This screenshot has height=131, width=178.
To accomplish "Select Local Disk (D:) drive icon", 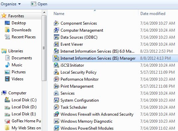I will pos(7,107).
